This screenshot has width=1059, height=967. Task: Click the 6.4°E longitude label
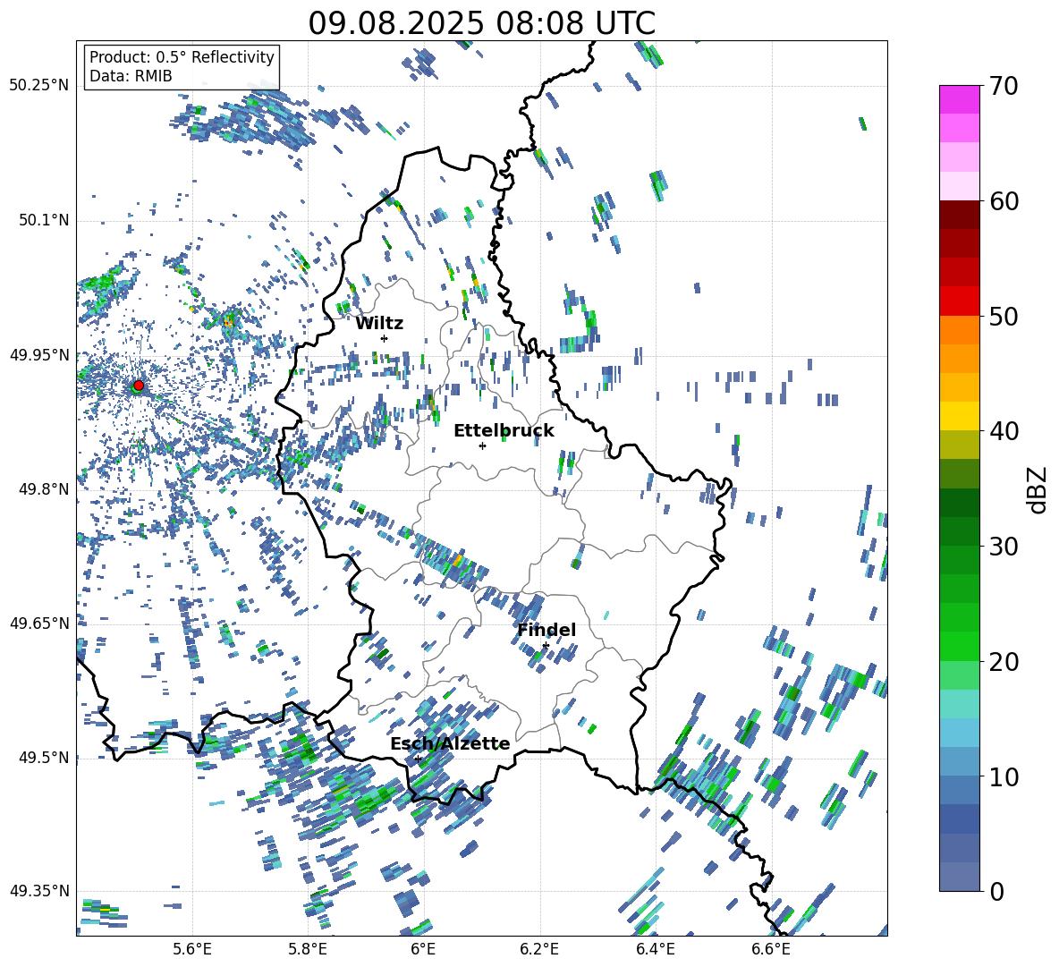pyautogui.click(x=655, y=949)
